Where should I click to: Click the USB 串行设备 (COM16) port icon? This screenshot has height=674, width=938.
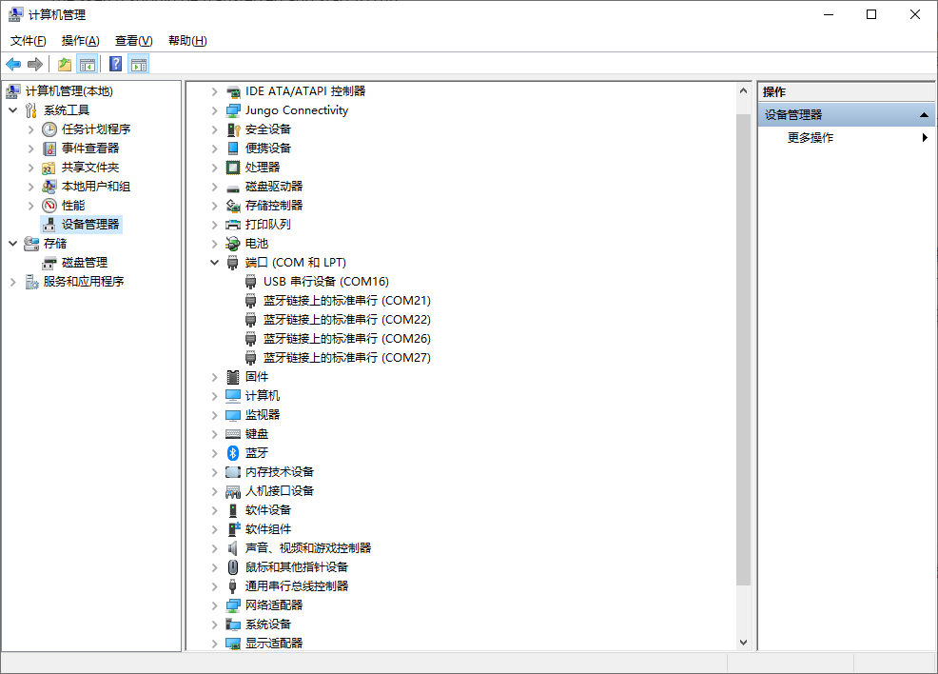(250, 282)
